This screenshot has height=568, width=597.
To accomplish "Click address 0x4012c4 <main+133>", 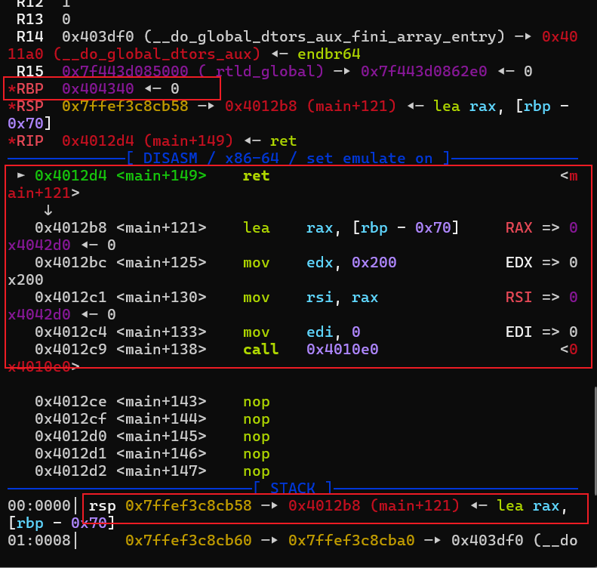I will (120, 332).
